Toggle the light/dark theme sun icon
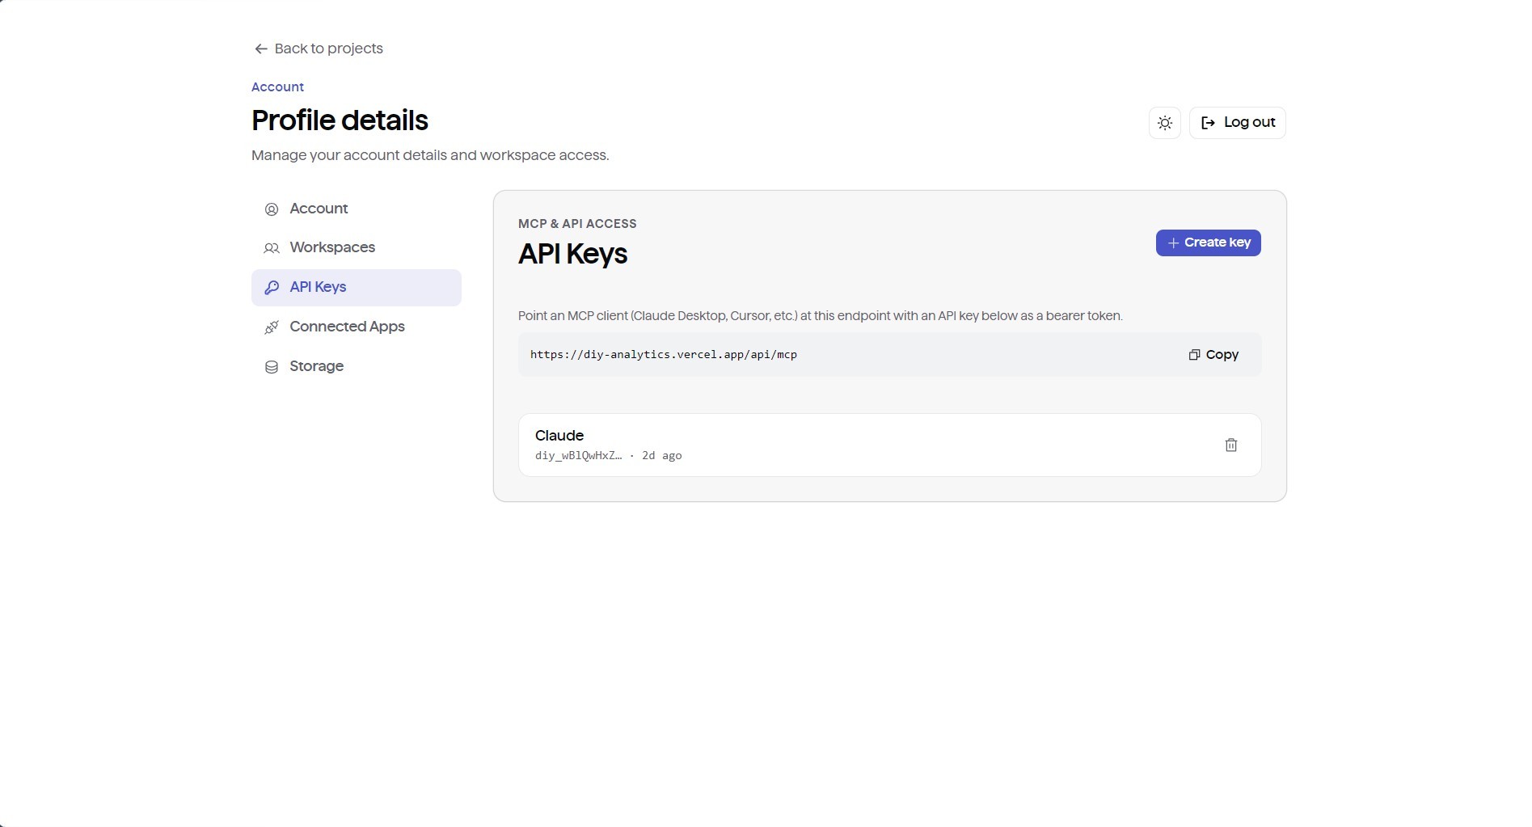This screenshot has width=1532, height=827. [x=1164, y=123]
